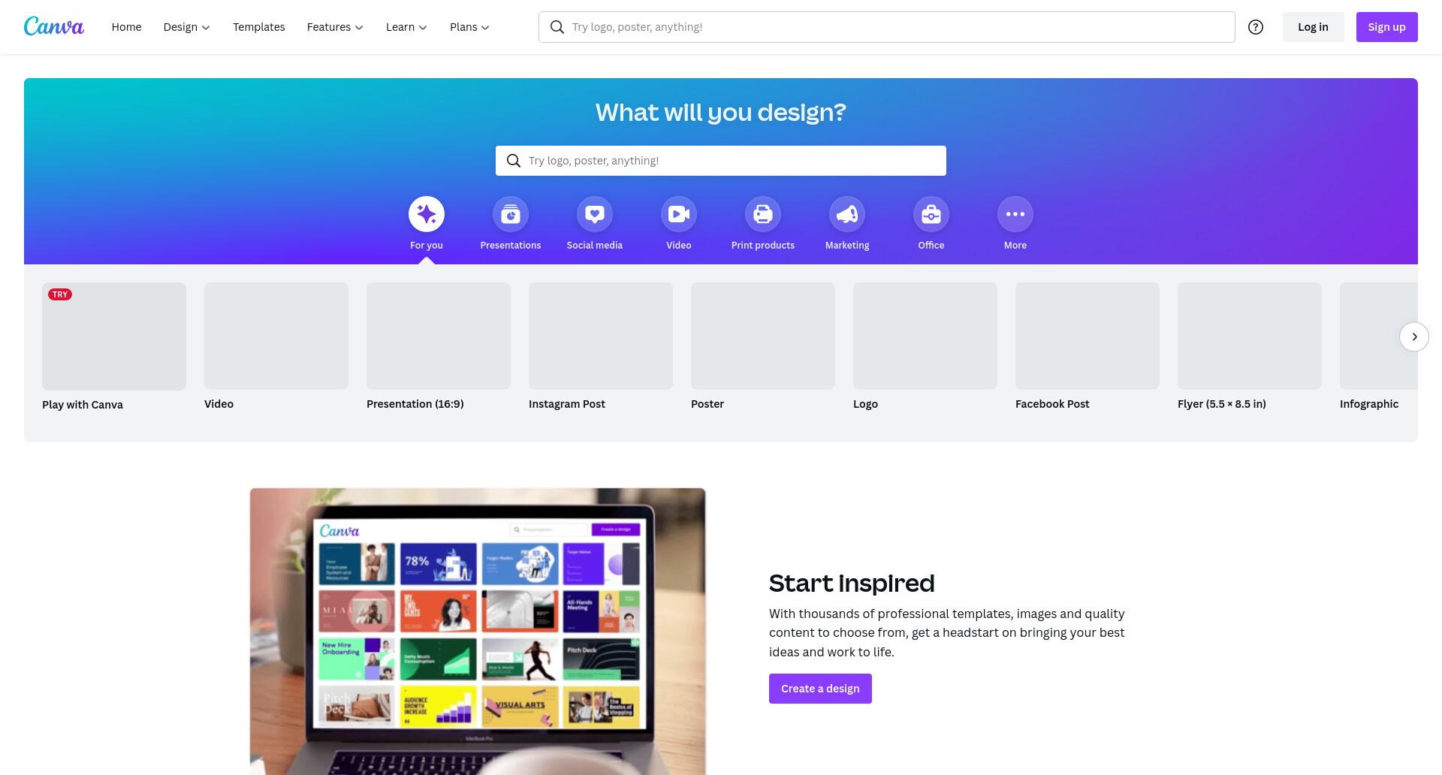Screen dimensions: 1442x775
Task: Click the laptop Canva promo image
Action: 478,632
